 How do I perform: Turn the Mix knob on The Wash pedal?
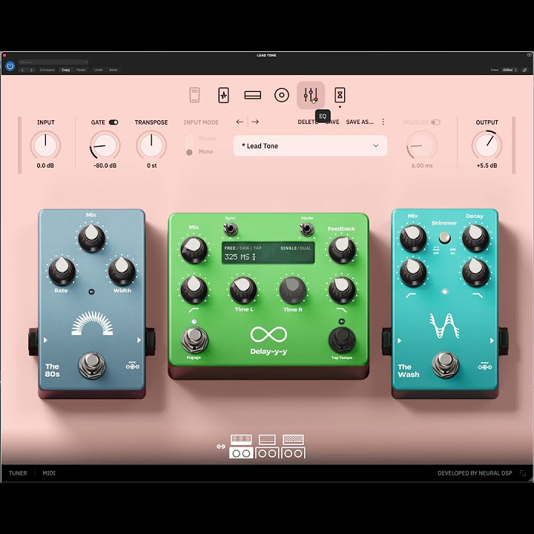413,238
